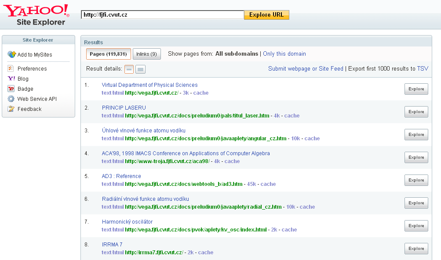
Task: Open the Feedback link
Action: [x=29, y=109]
